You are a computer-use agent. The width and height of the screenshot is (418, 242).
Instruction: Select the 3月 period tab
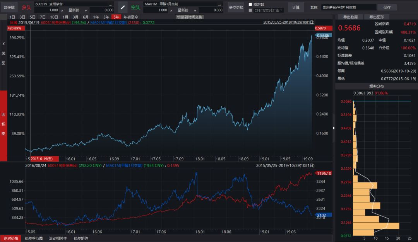[76, 17]
